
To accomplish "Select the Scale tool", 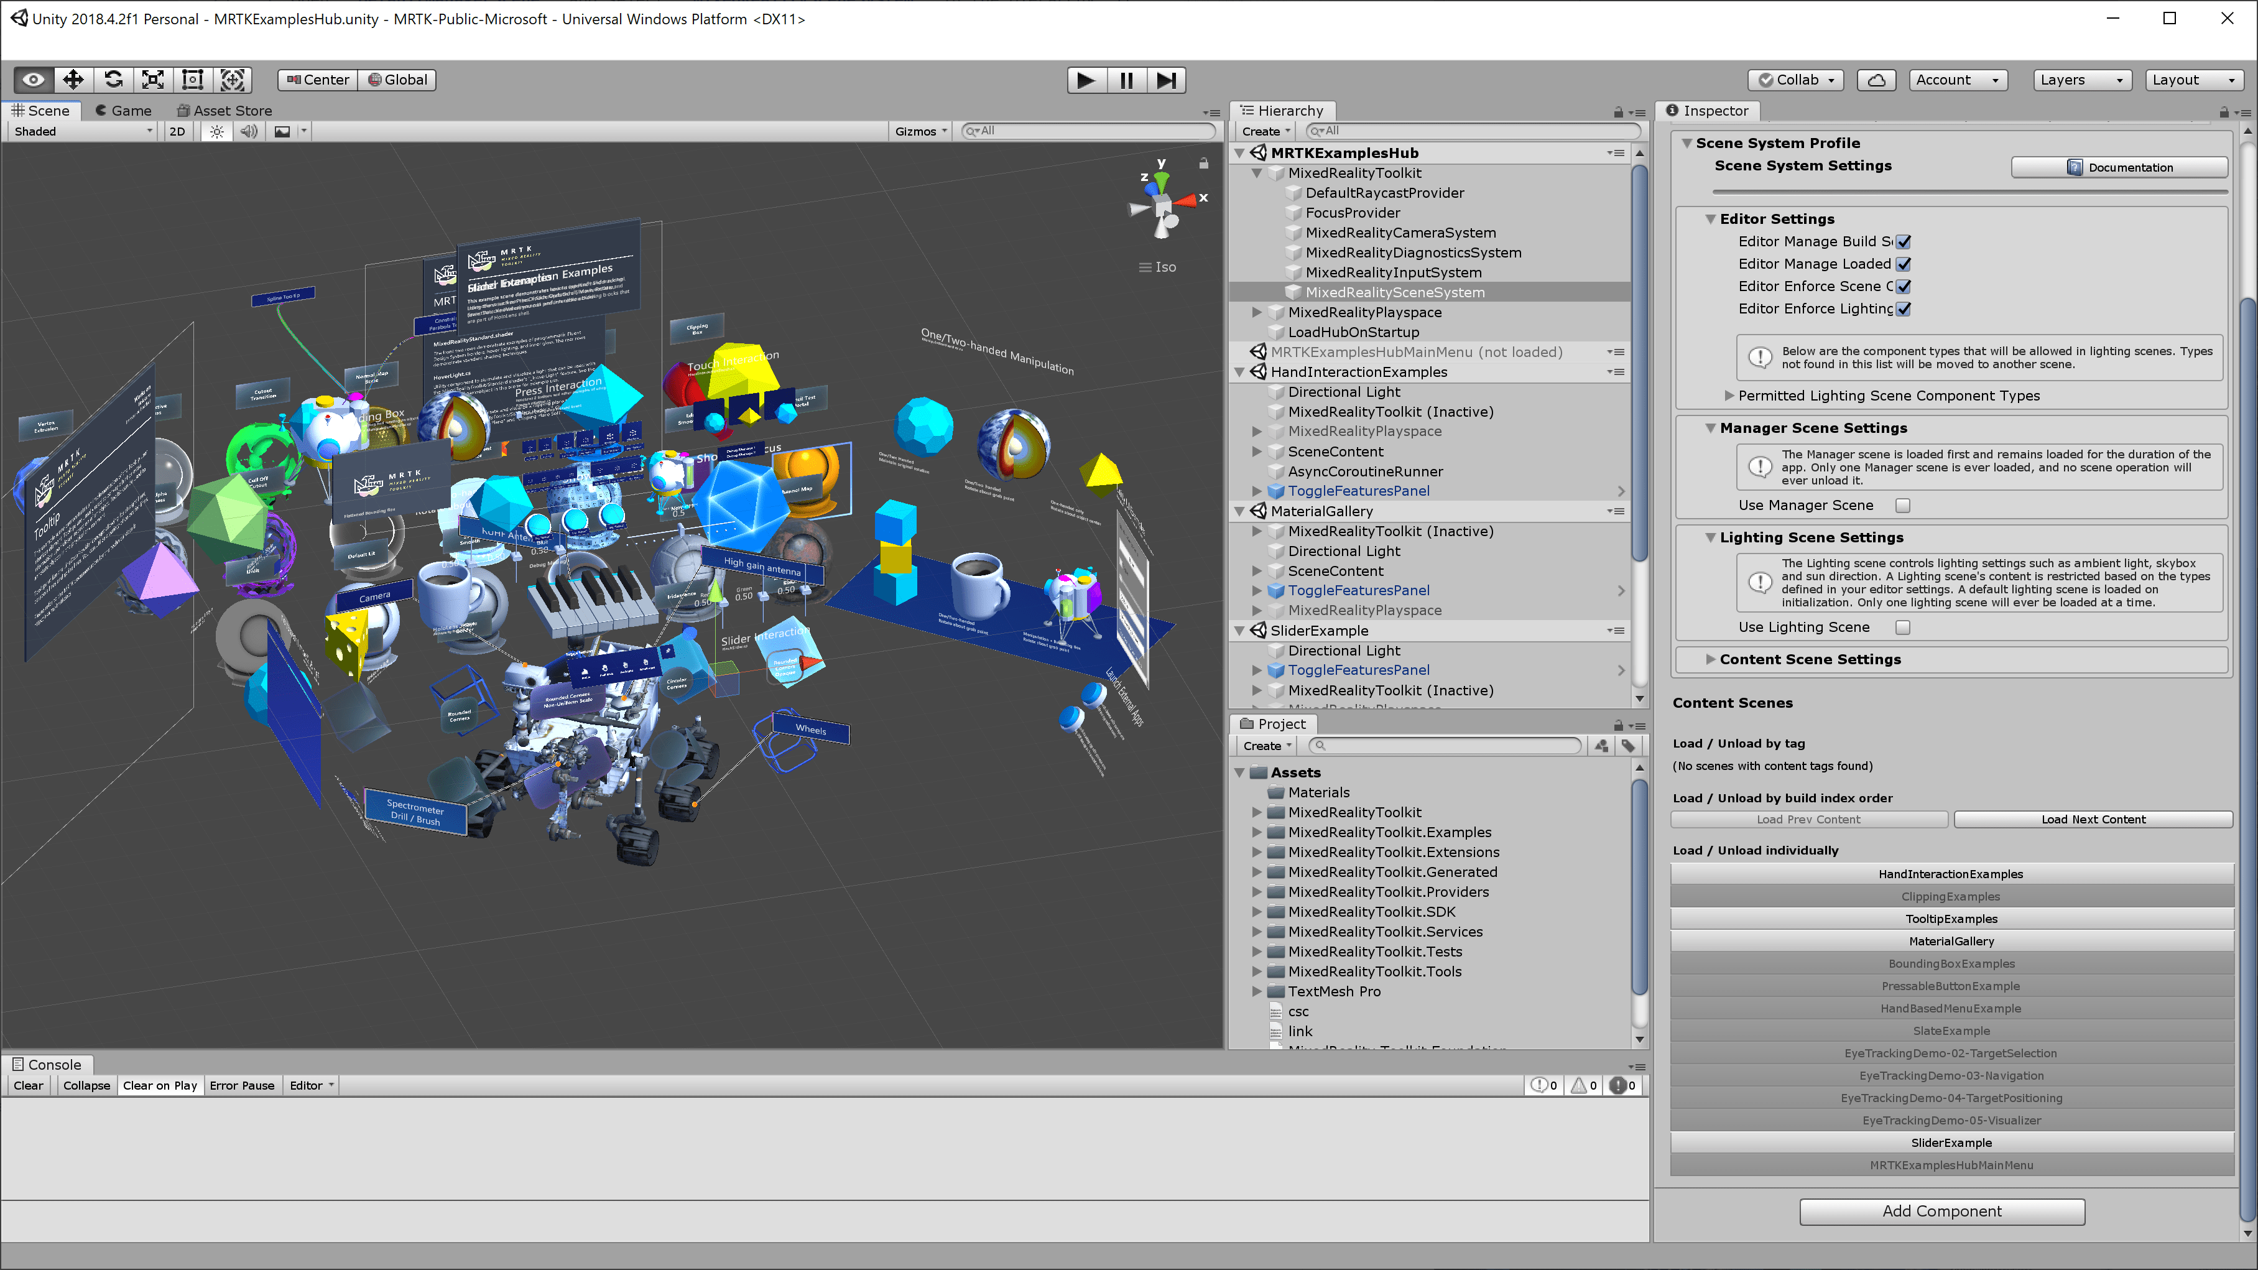I will pyautogui.click(x=152, y=80).
